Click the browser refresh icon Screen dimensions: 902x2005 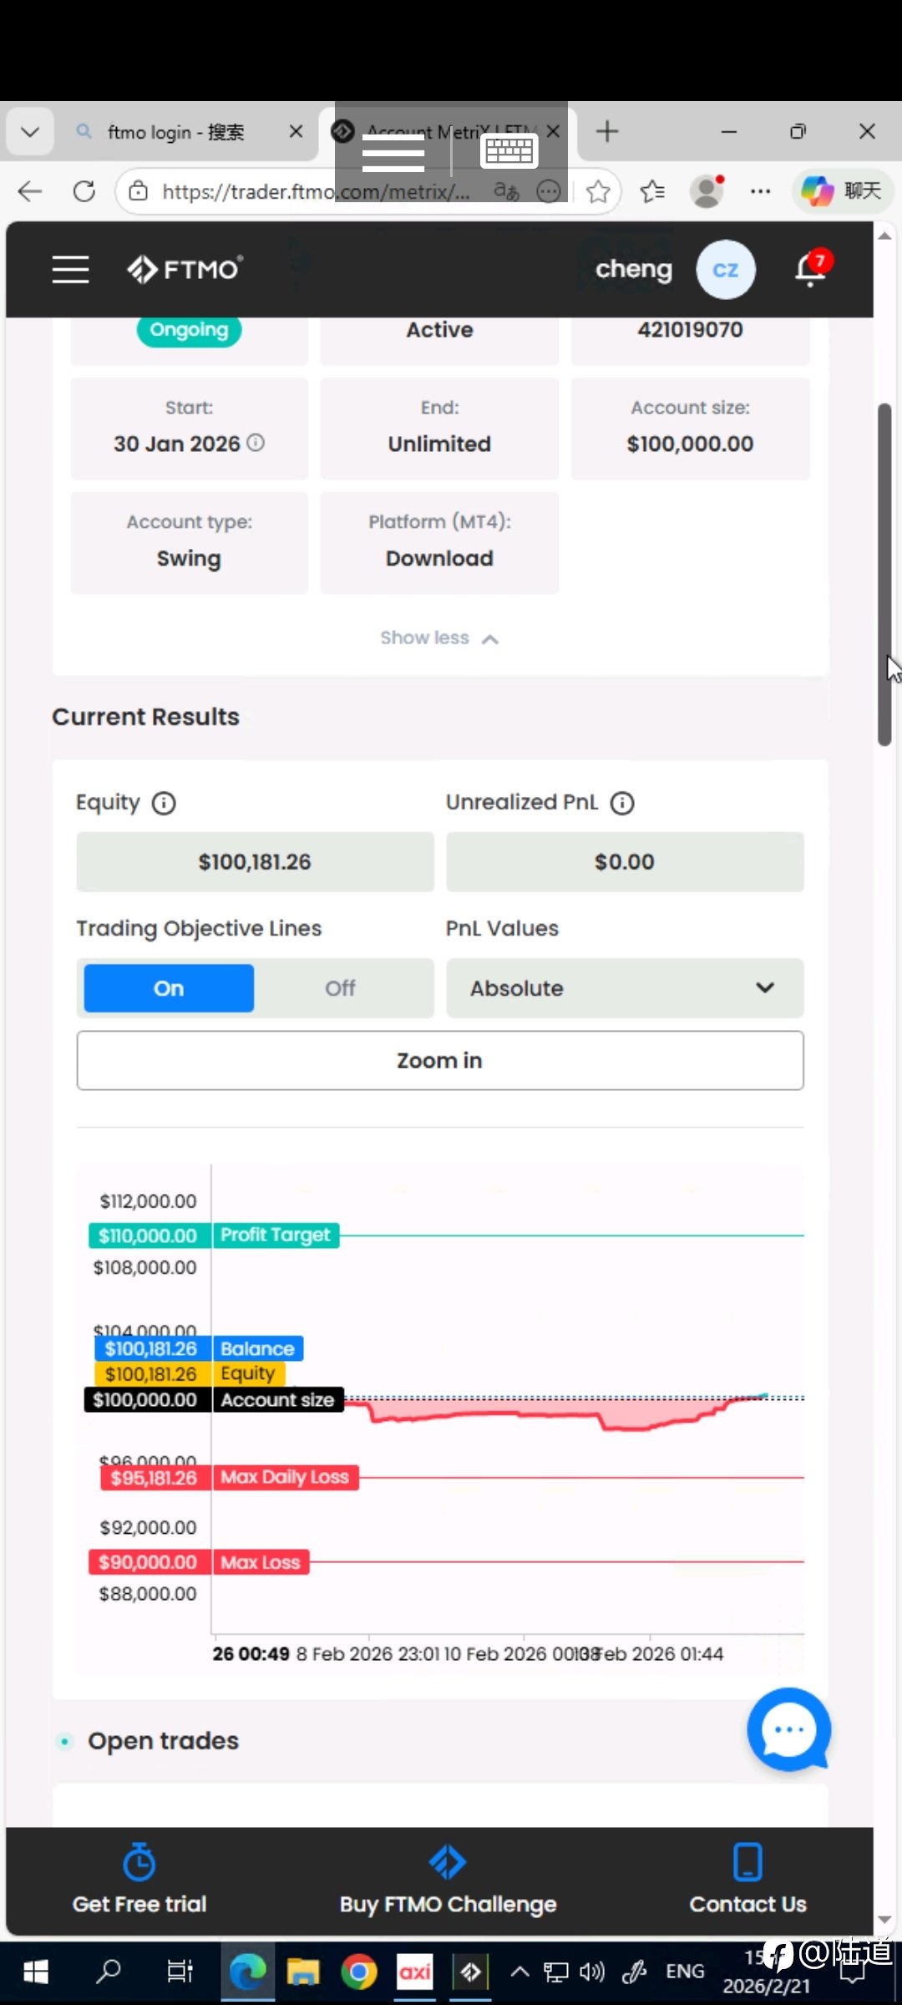click(84, 192)
